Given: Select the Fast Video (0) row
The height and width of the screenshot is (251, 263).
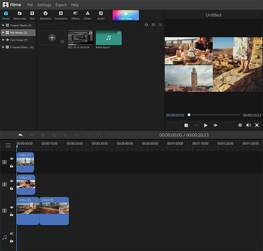Looking at the screenshot, I should pyautogui.click(x=18, y=40).
